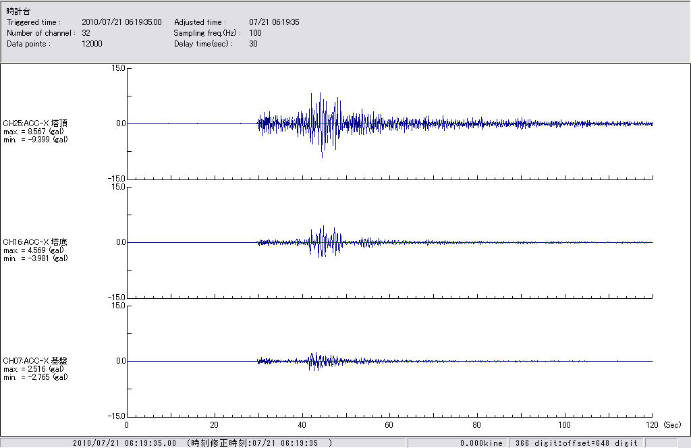
Task: Click the digit offset status bar panel
Action: coord(576,443)
